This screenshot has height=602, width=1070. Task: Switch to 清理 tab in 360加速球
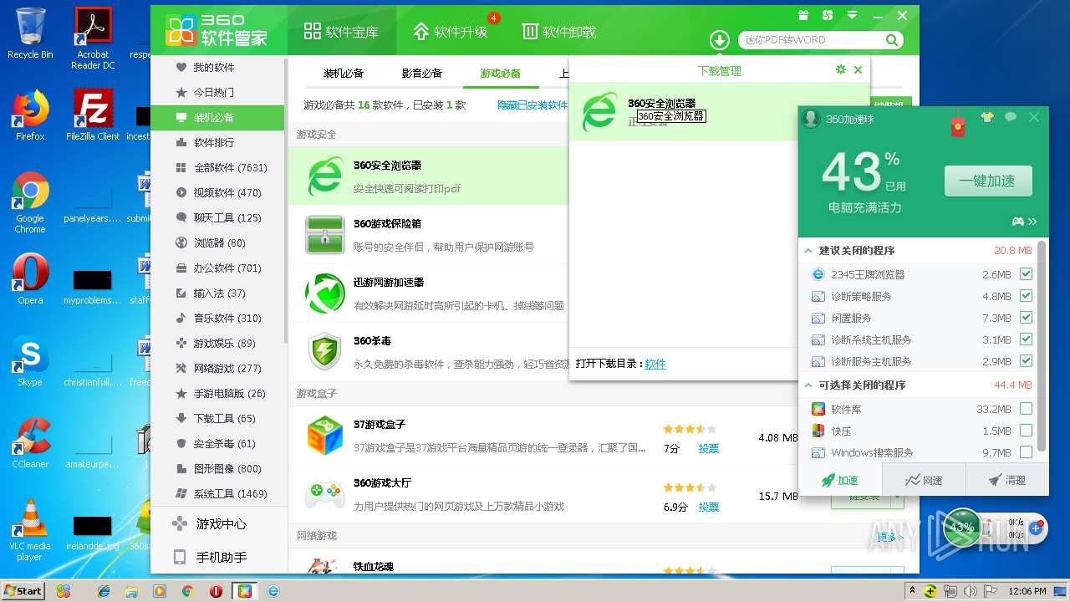pos(1006,480)
